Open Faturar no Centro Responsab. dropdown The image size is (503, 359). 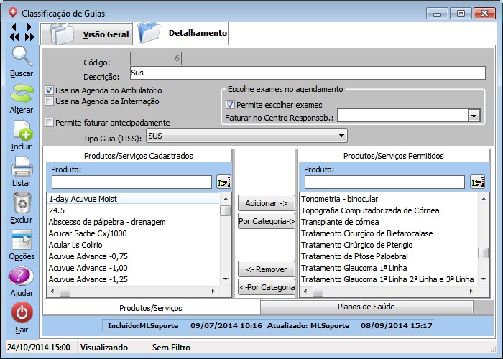pos(473,116)
